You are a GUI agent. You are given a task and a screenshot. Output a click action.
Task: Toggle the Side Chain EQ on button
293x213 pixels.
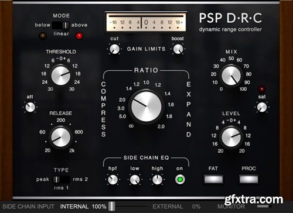(x=180, y=180)
